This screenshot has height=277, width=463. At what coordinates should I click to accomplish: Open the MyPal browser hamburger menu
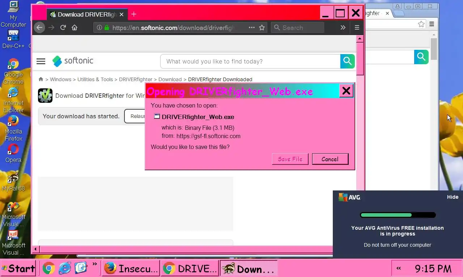point(357,27)
